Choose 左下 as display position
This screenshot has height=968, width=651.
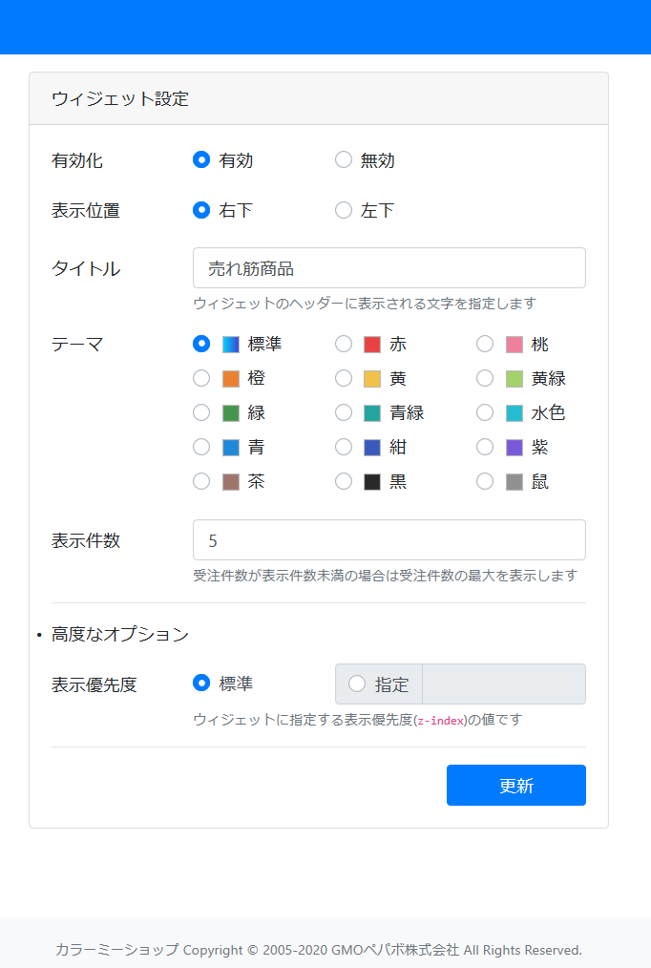pyautogui.click(x=344, y=210)
